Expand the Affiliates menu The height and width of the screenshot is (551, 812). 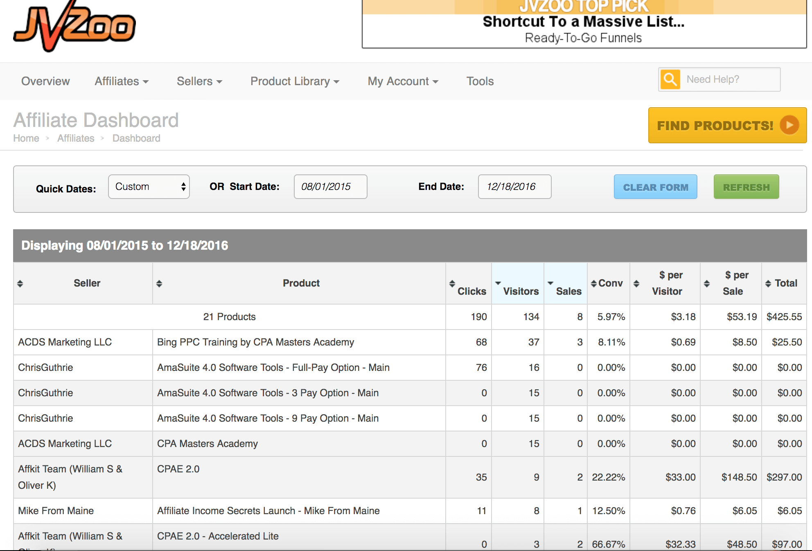pyautogui.click(x=122, y=81)
